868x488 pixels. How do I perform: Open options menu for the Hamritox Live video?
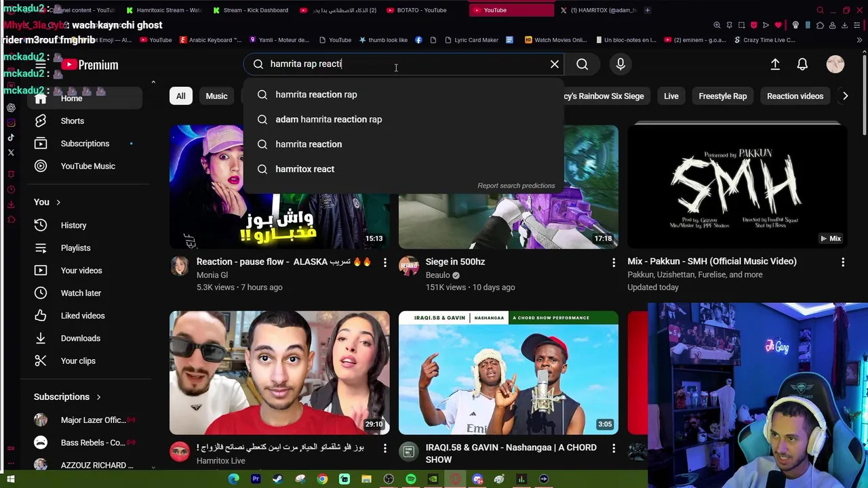pos(384,448)
